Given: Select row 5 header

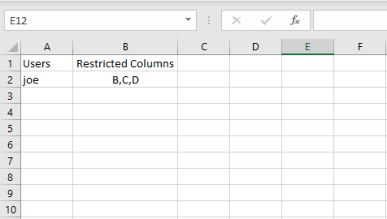Looking at the screenshot, I should pos(10,129).
